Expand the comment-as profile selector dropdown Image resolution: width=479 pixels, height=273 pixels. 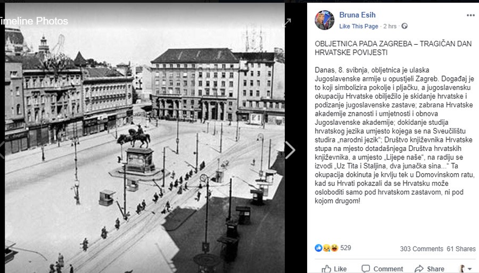click(466, 269)
